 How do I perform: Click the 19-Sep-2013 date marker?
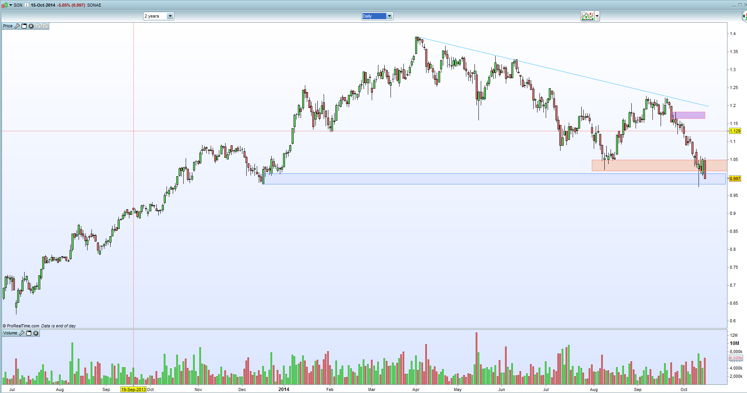(x=133, y=389)
